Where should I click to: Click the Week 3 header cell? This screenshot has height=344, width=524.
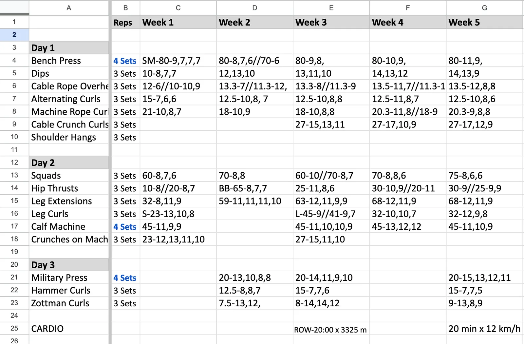pos(331,22)
